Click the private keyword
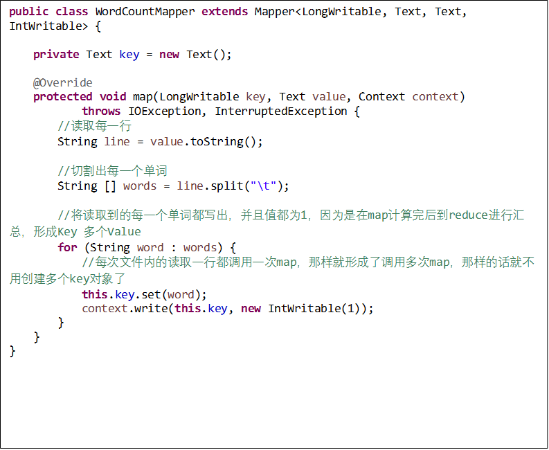Image resolution: width=549 pixels, height=450 pixels. [56, 54]
